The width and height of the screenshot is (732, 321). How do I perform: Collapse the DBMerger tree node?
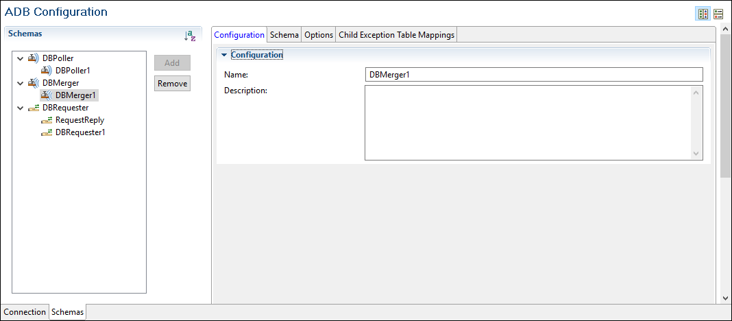coord(21,83)
